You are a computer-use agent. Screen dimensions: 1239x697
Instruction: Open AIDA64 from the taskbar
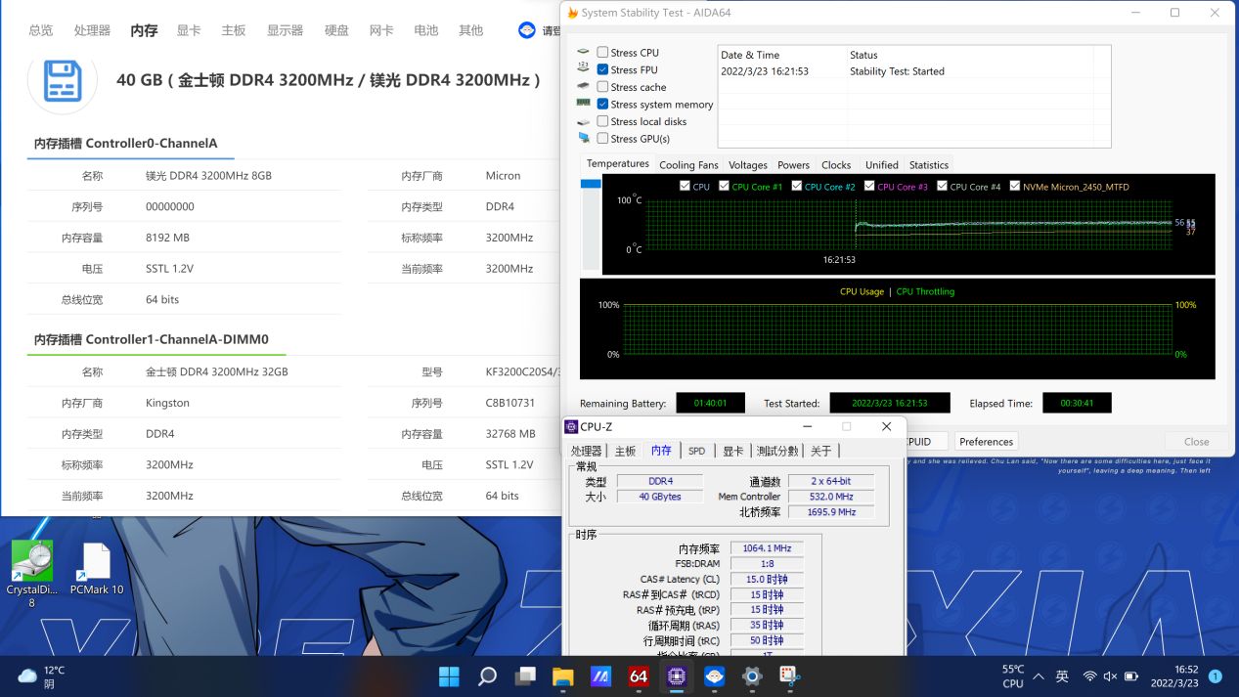[639, 675]
